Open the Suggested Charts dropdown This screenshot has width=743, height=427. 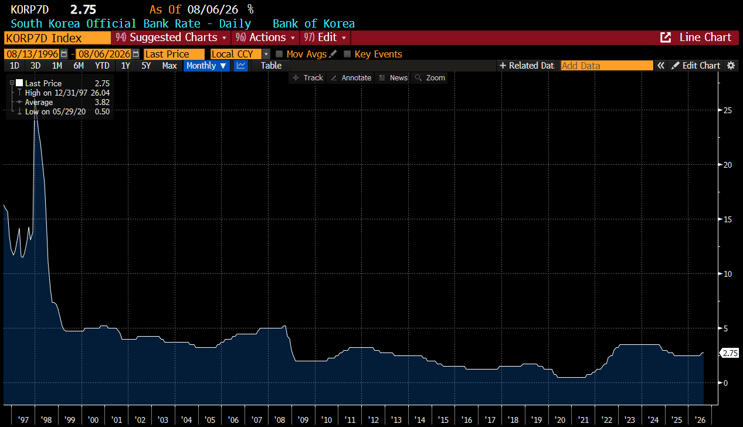click(171, 38)
